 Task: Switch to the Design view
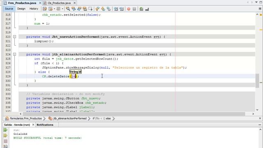point(21,9)
